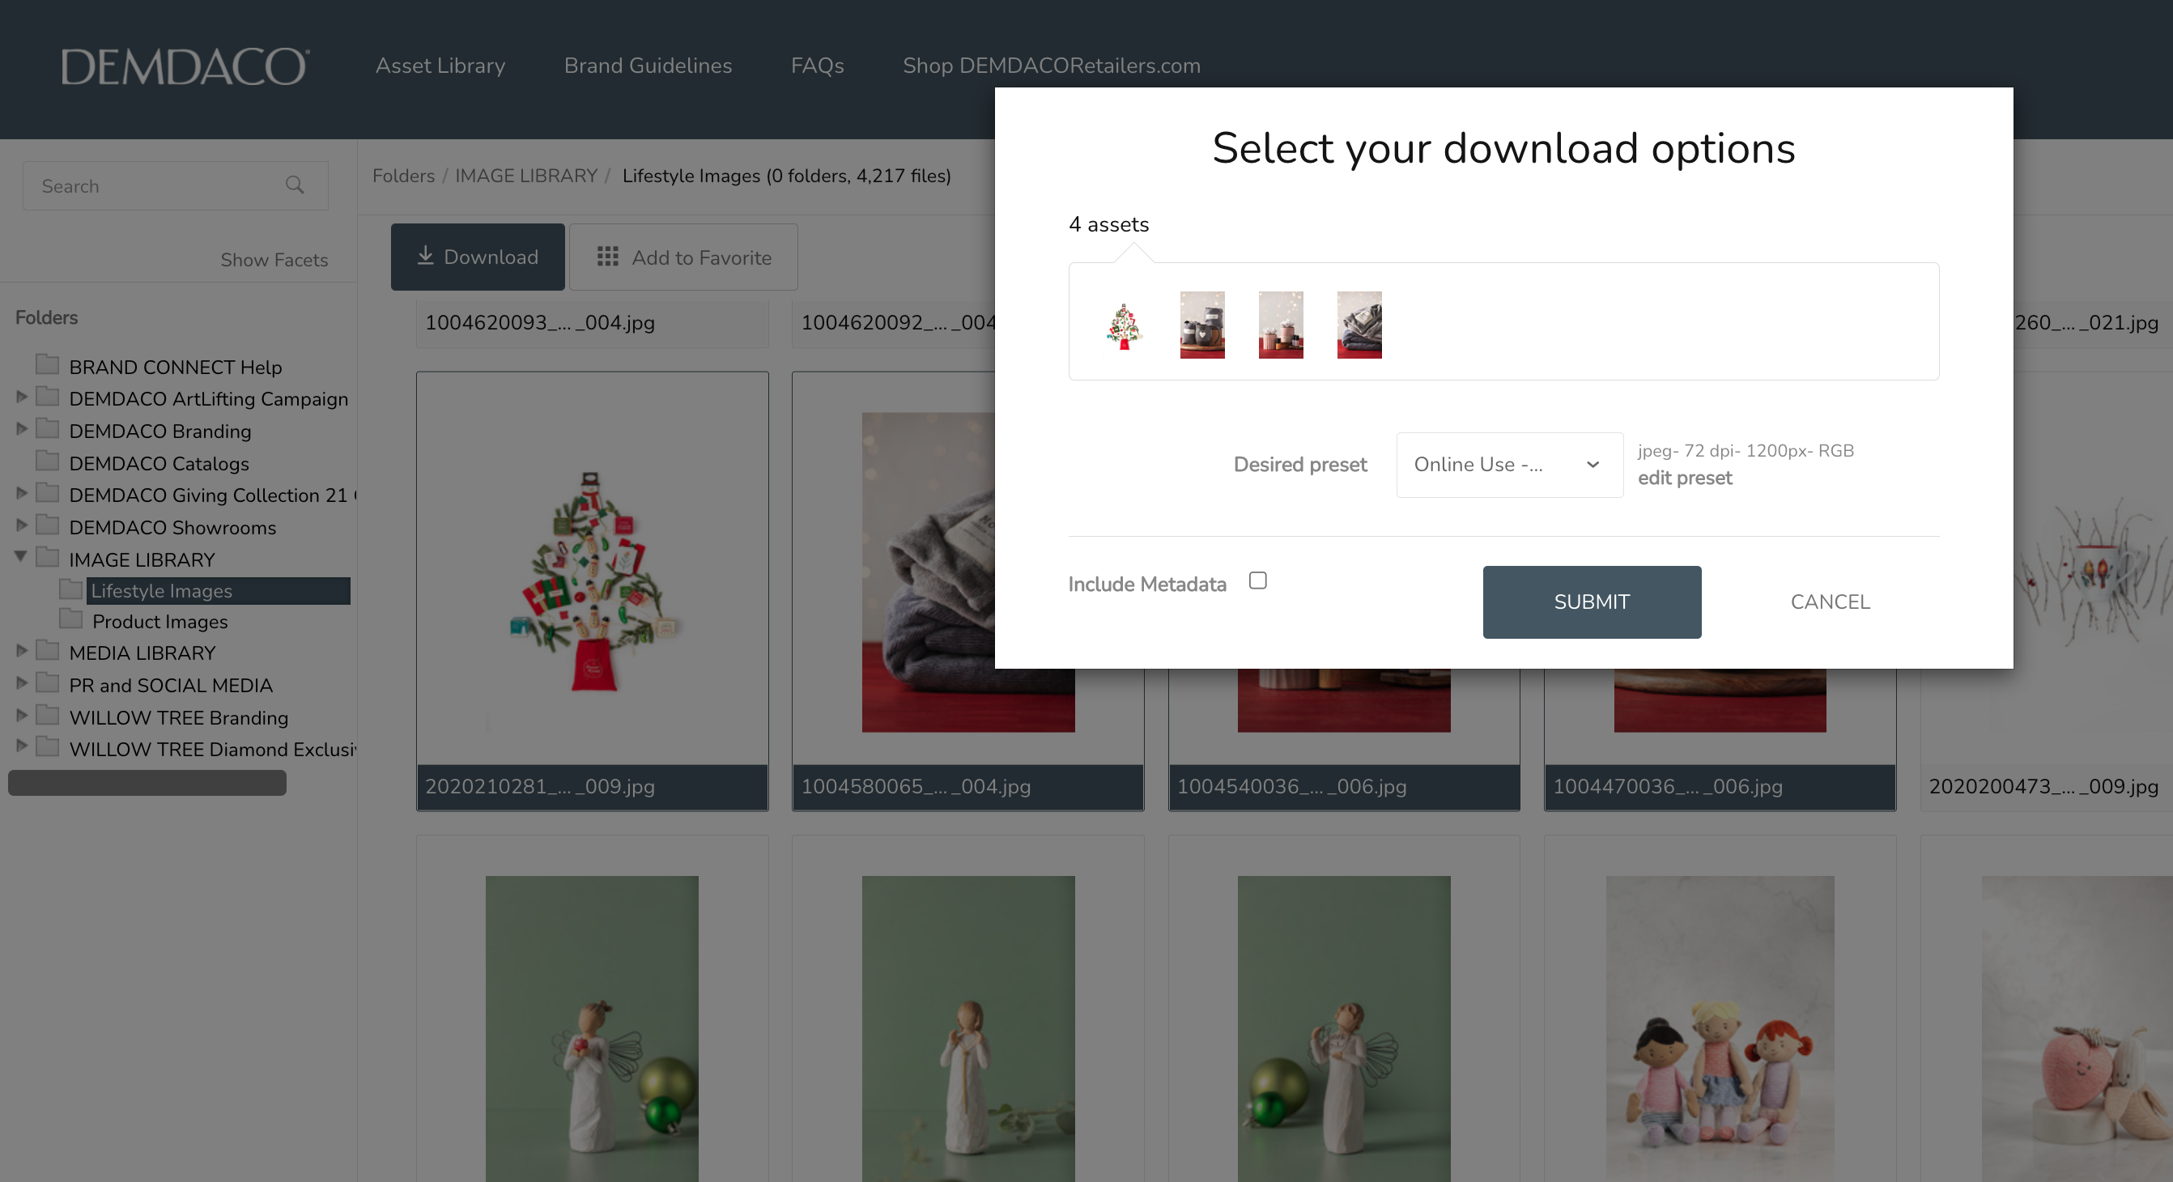The image size is (2173, 1182).
Task: Select the second asset thumbnail in dialog
Action: pyautogui.click(x=1202, y=325)
